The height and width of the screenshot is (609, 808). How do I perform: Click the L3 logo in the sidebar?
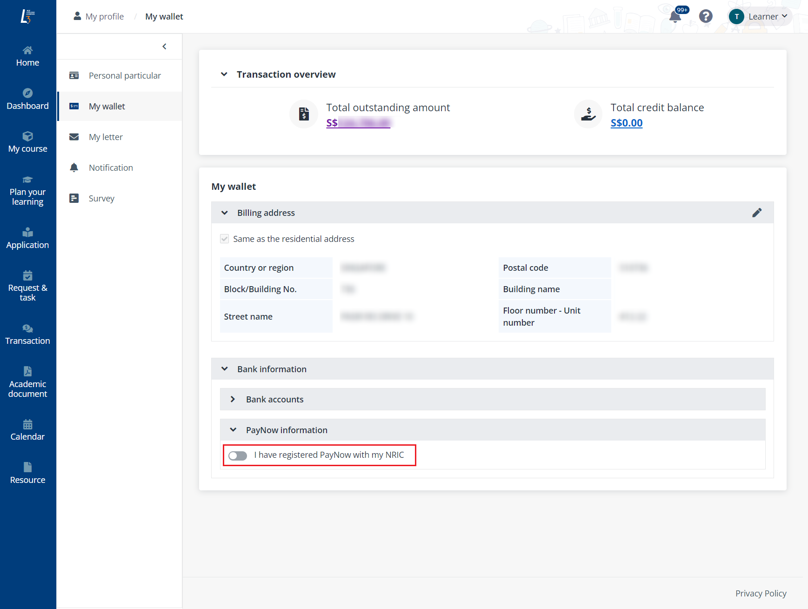tap(27, 16)
